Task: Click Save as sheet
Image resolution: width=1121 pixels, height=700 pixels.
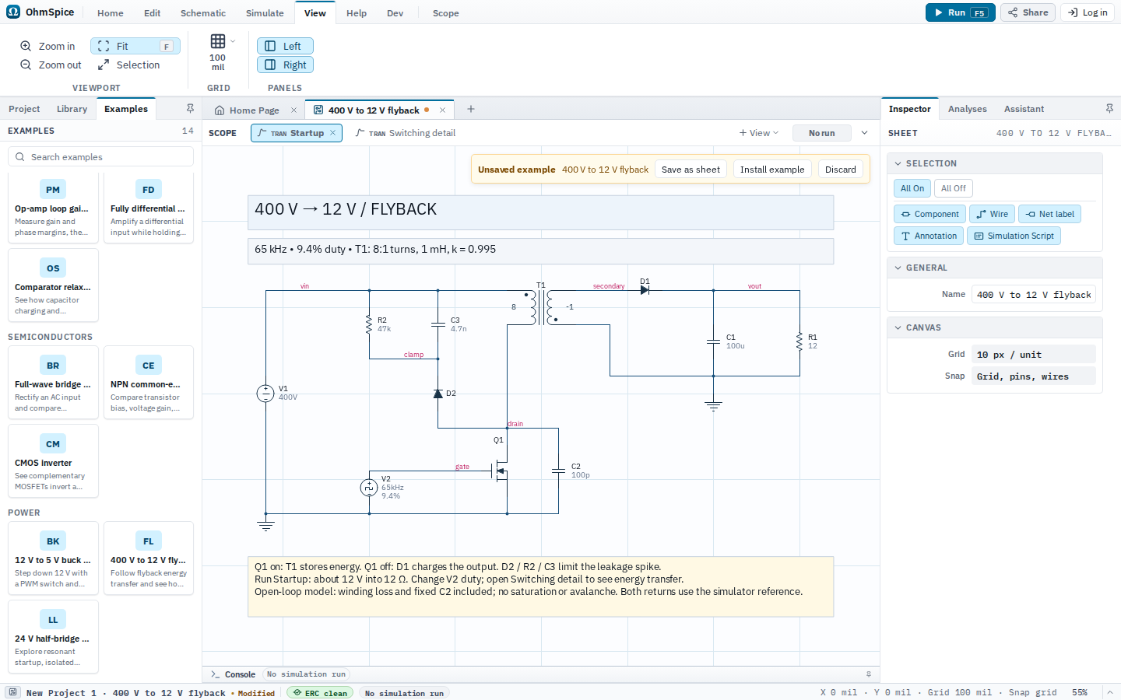Action: tap(691, 170)
